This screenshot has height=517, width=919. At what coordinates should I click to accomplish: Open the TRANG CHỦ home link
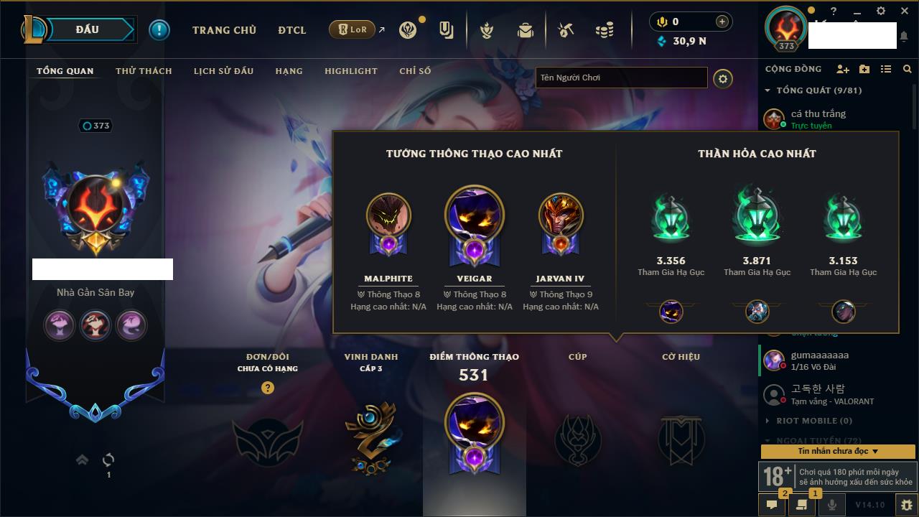tap(224, 30)
